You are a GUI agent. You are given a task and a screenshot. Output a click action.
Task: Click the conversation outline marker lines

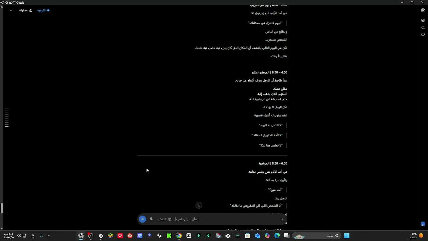pos(7,118)
